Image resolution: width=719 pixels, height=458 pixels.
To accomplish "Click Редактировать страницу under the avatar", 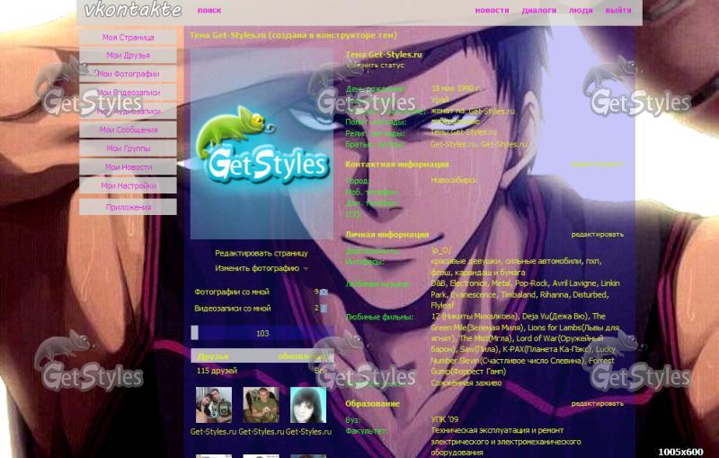I will pyautogui.click(x=262, y=254).
